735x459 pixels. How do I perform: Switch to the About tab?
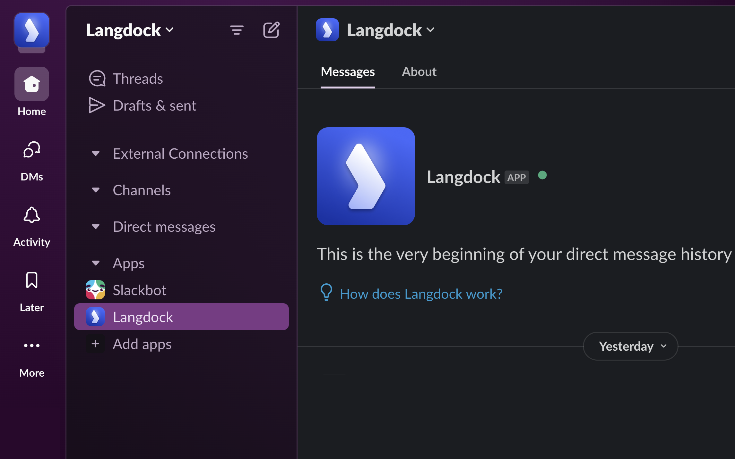pos(419,72)
